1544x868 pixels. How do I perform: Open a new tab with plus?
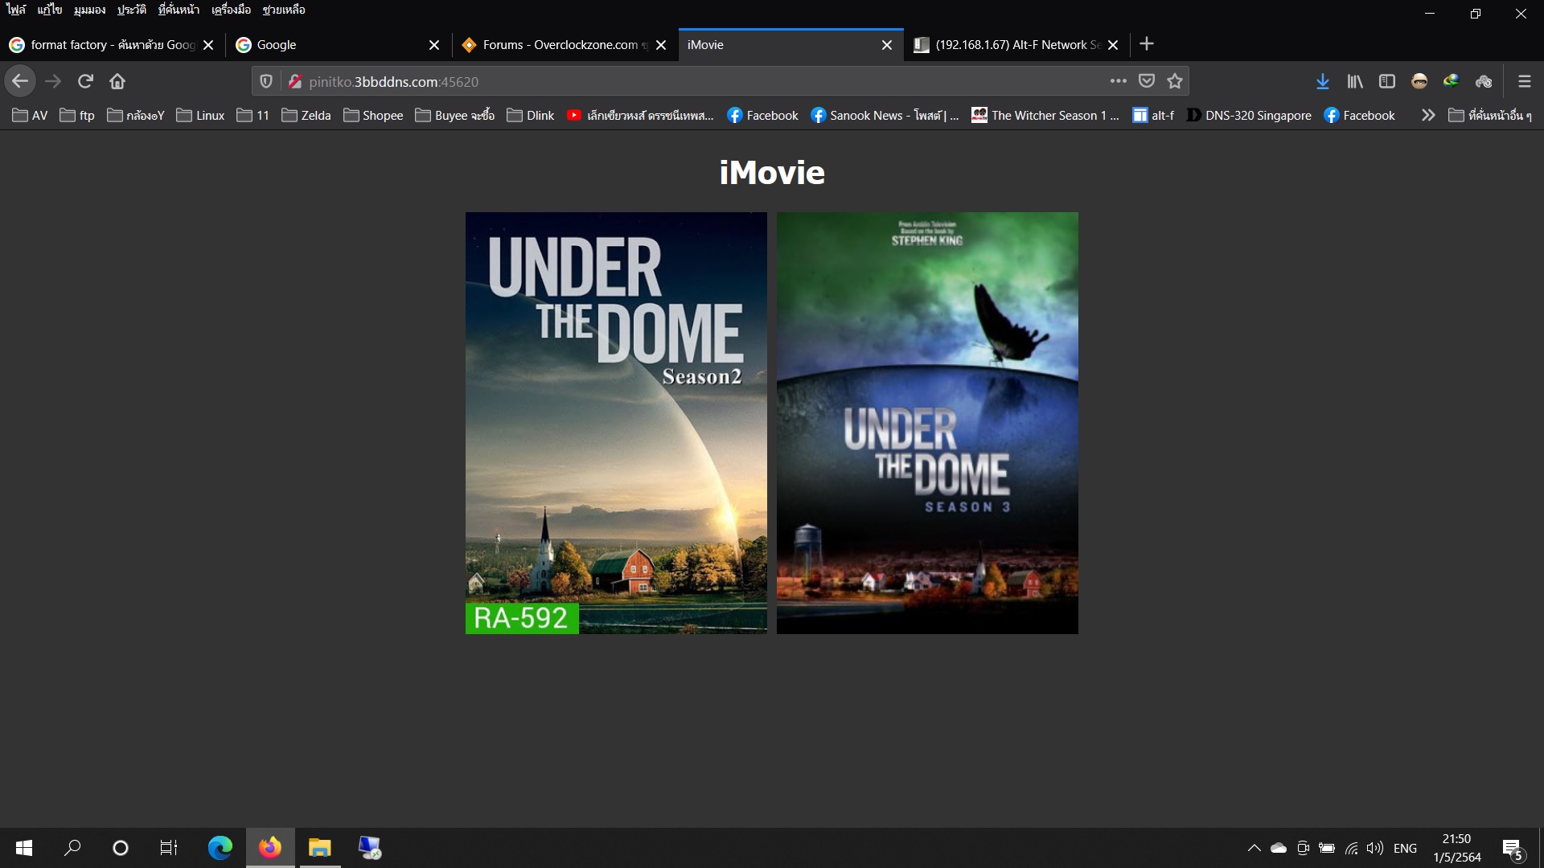pyautogui.click(x=1147, y=44)
